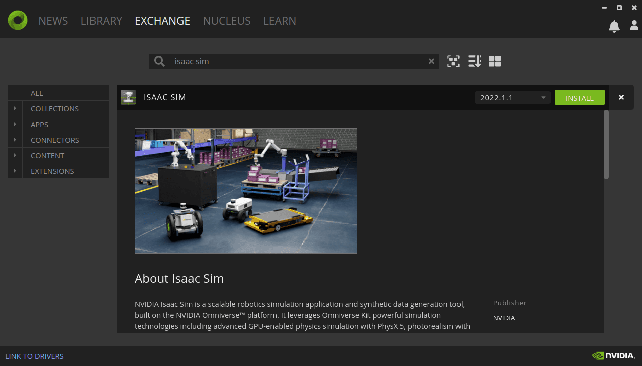Click the focus frame filter icon
Image resolution: width=642 pixels, height=366 pixels.
click(x=453, y=61)
